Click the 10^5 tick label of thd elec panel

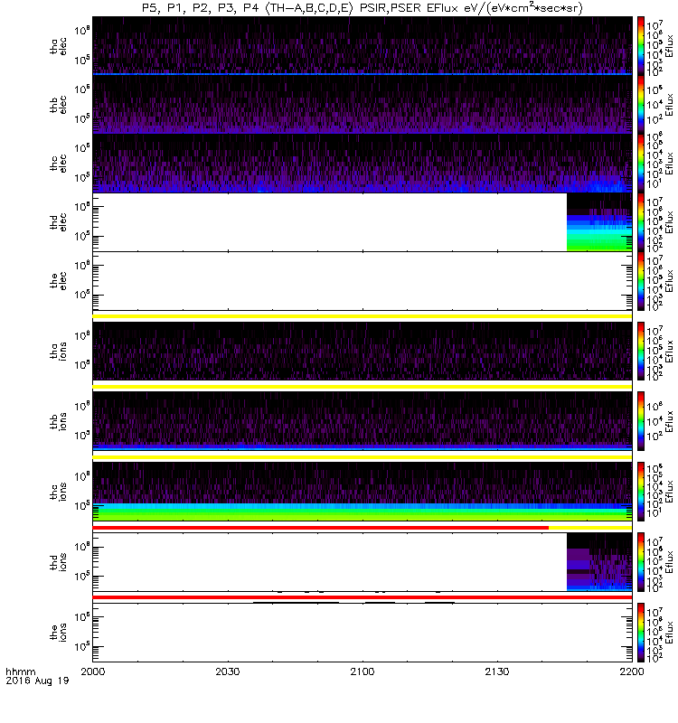81,236
